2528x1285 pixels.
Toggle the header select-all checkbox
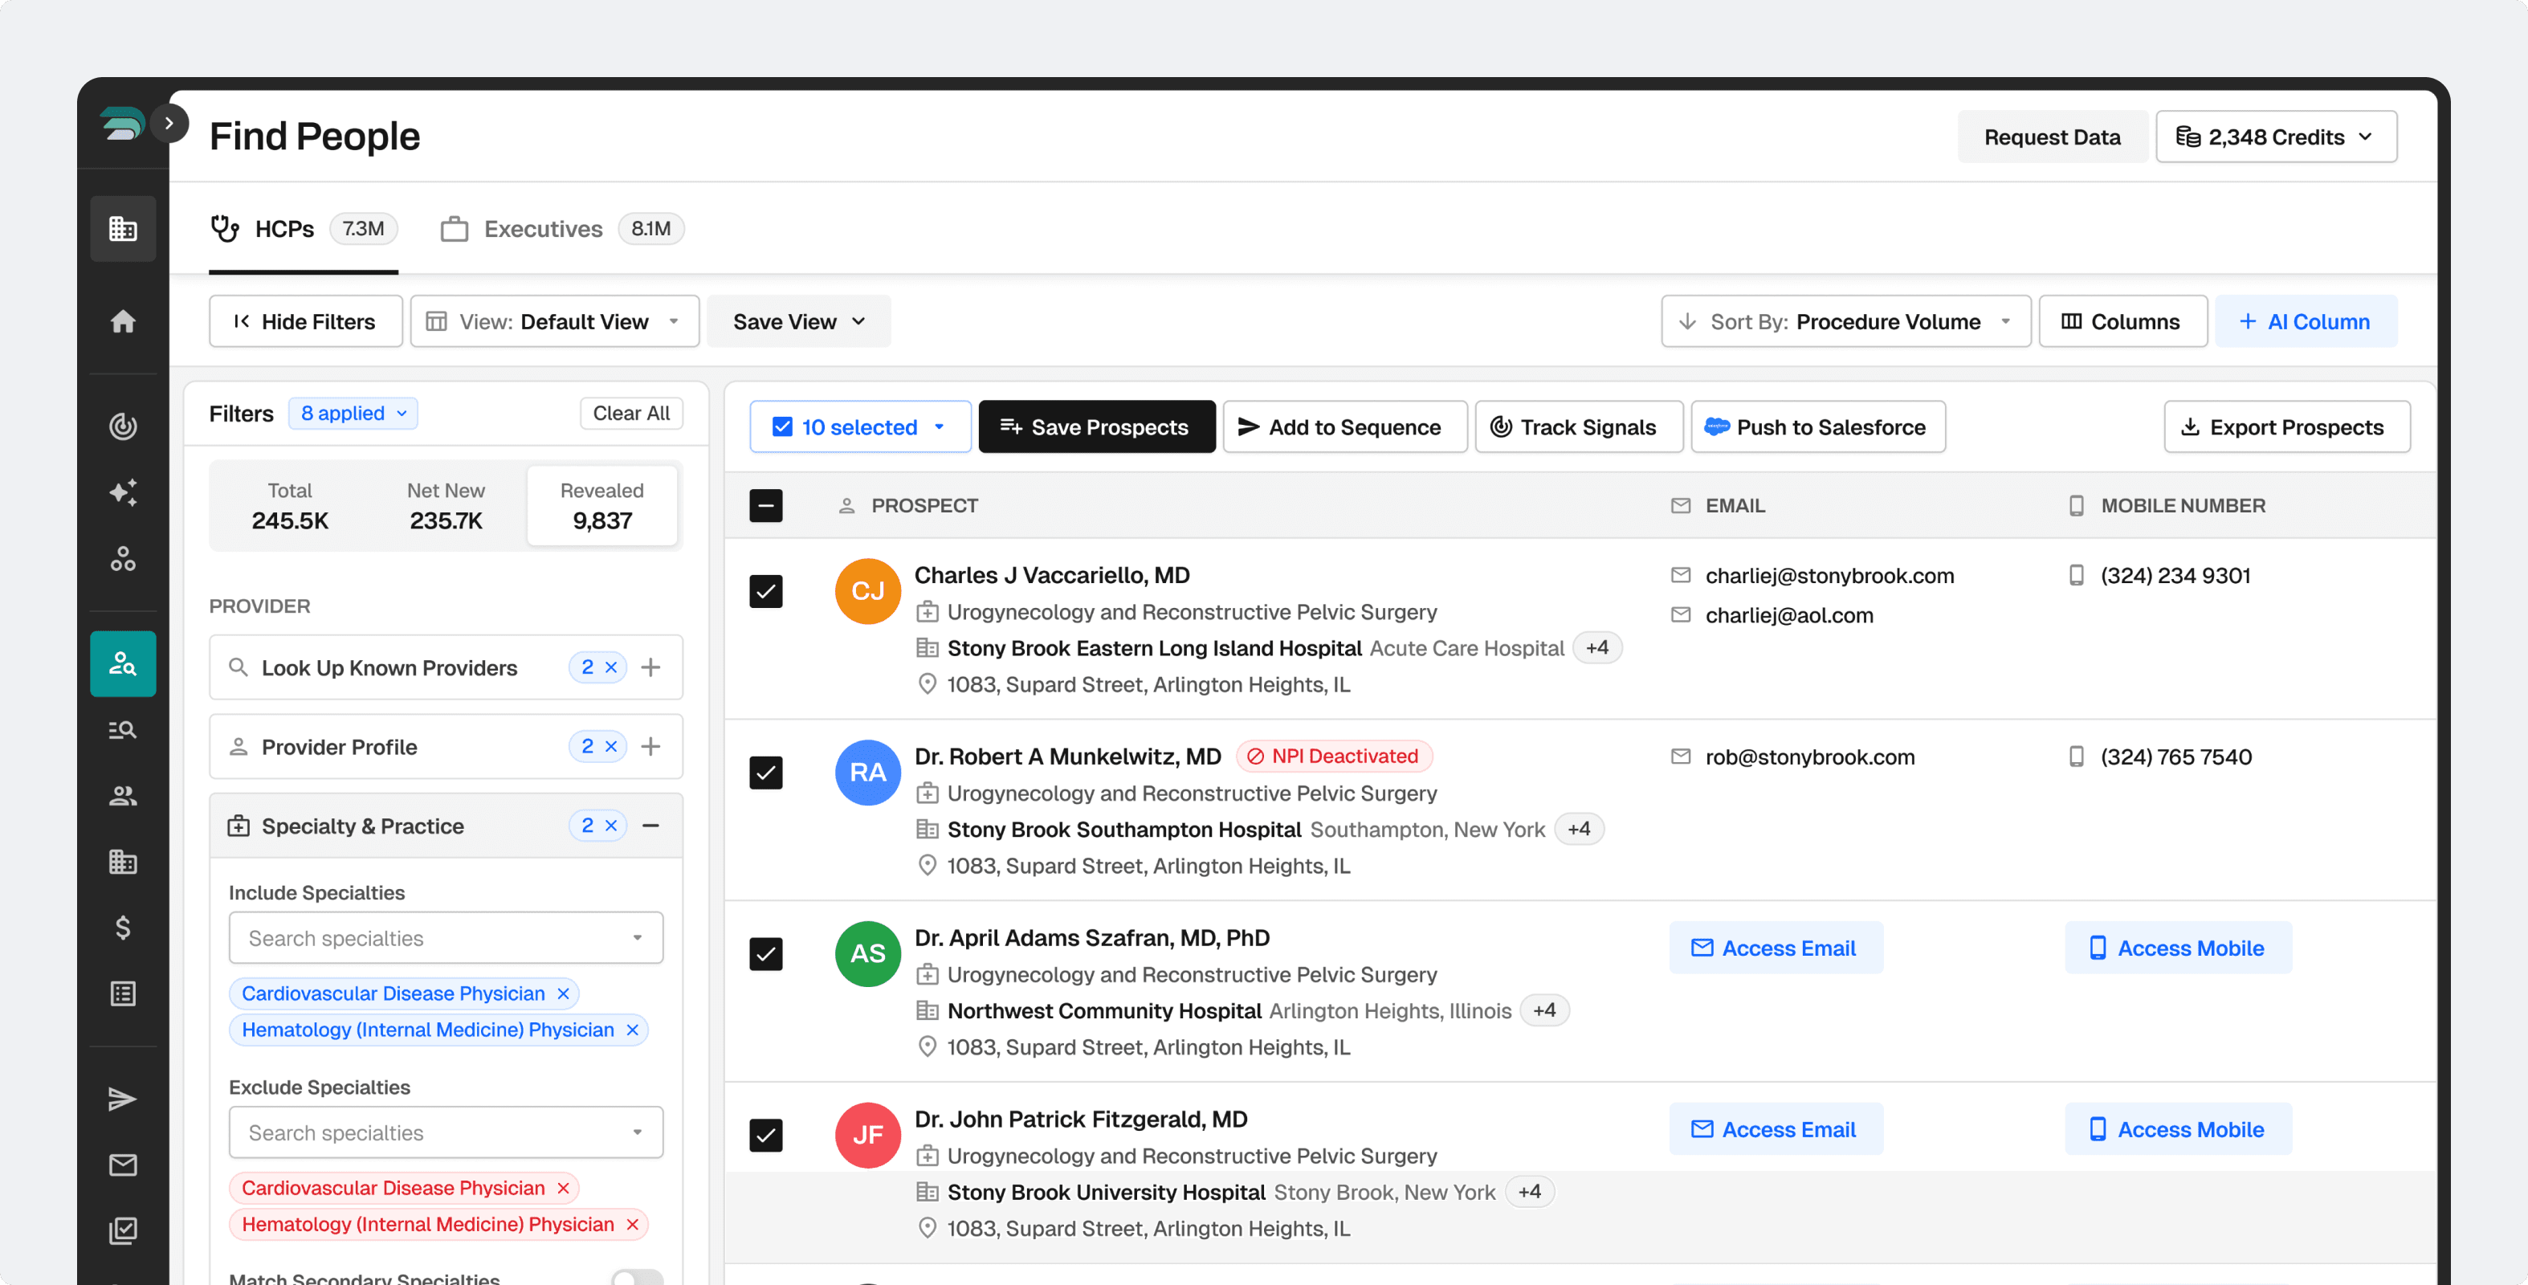766,505
